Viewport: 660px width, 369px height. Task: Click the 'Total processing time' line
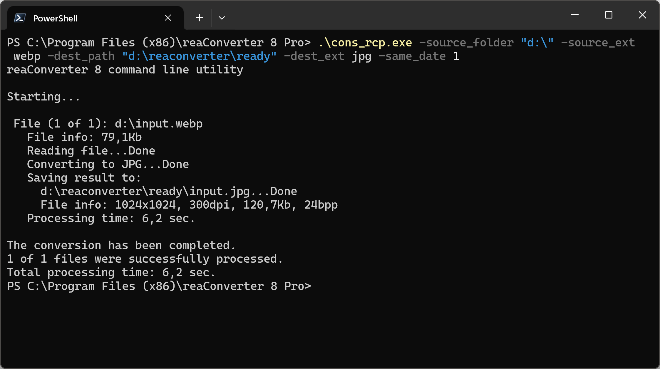[111, 273]
